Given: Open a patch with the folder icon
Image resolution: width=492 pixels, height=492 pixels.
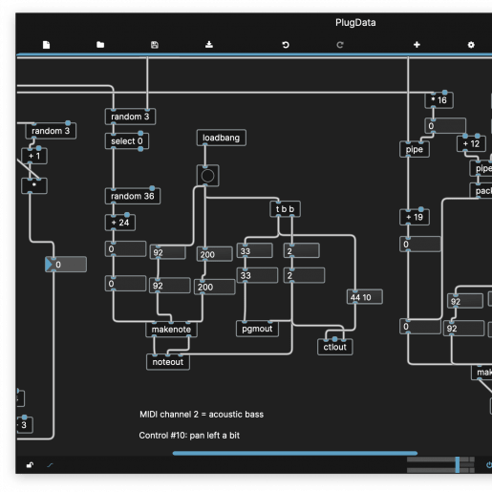Looking at the screenshot, I should coord(100,45).
